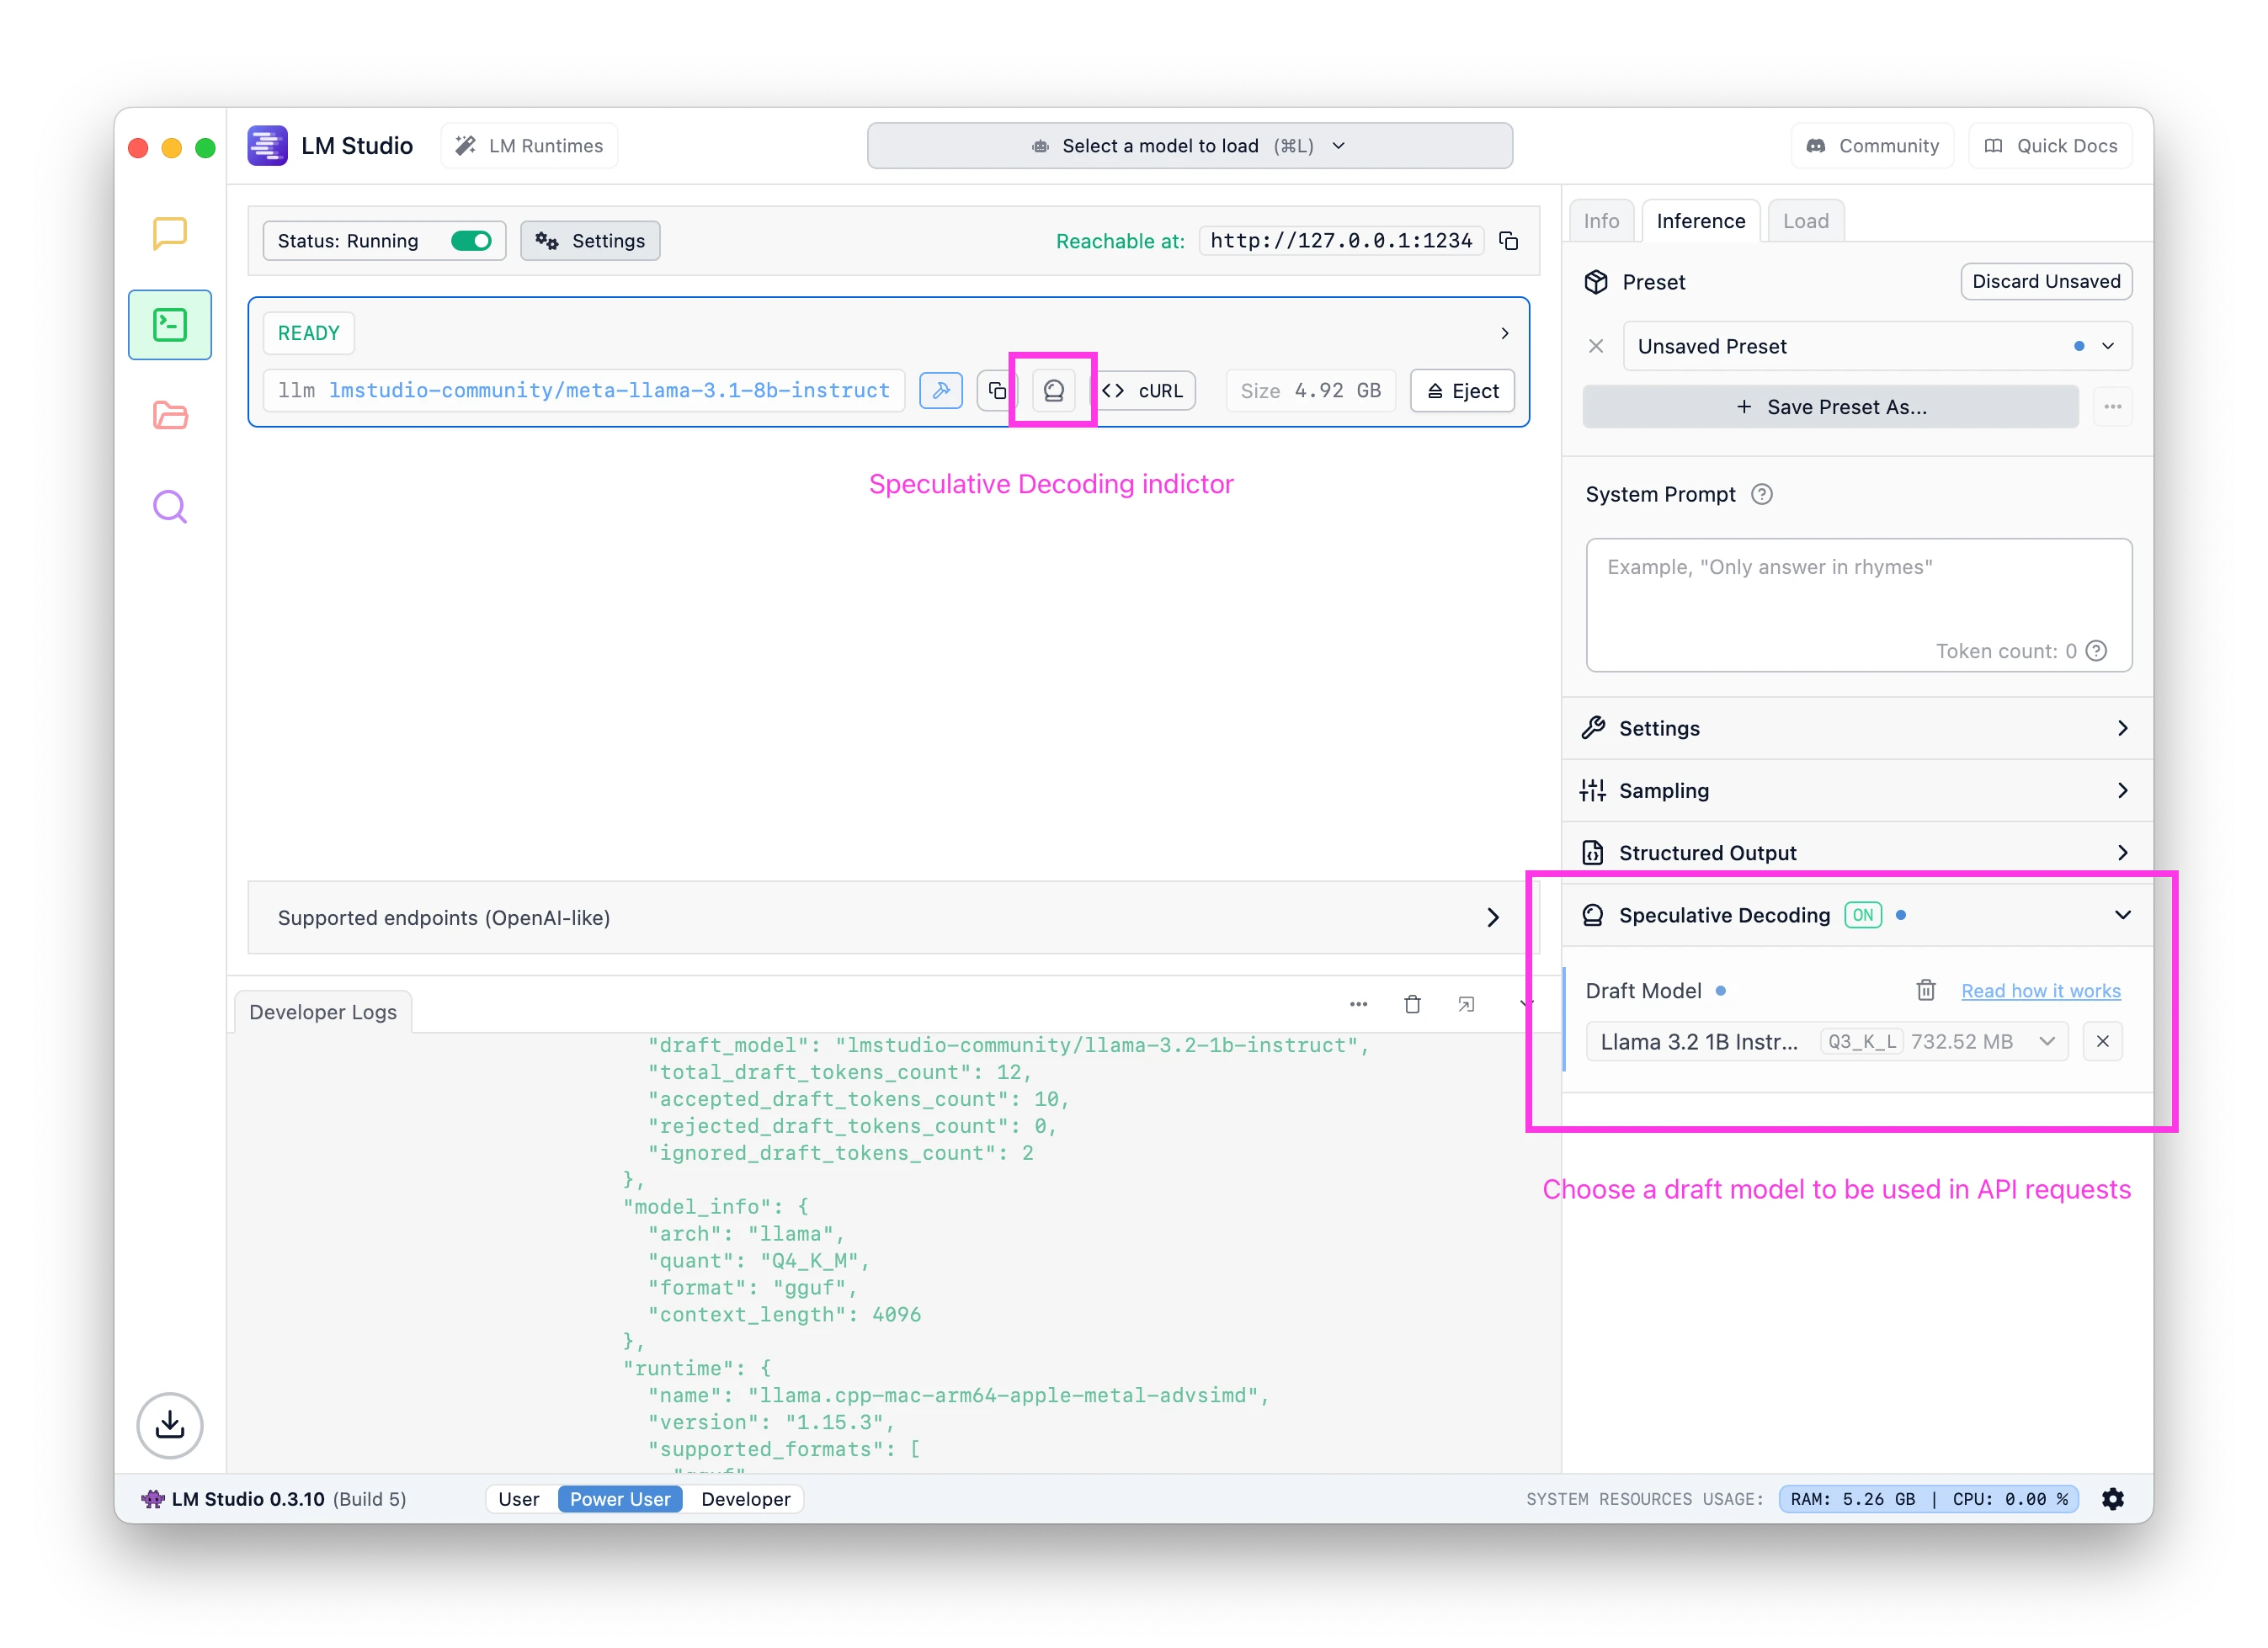Expand Supported endpoints (OpenAI-like)
The image size is (2268, 1648).
[x=888, y=917]
